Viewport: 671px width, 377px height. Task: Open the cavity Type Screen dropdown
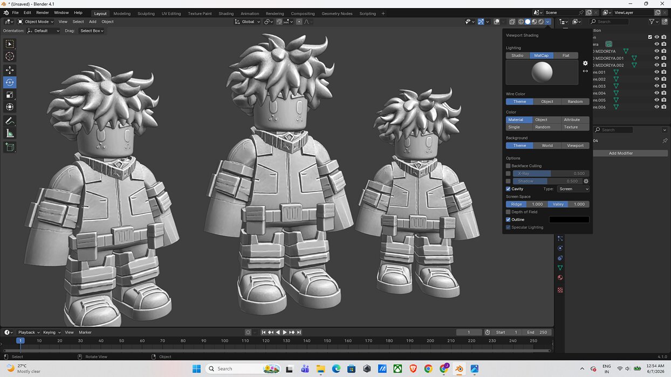(x=573, y=189)
